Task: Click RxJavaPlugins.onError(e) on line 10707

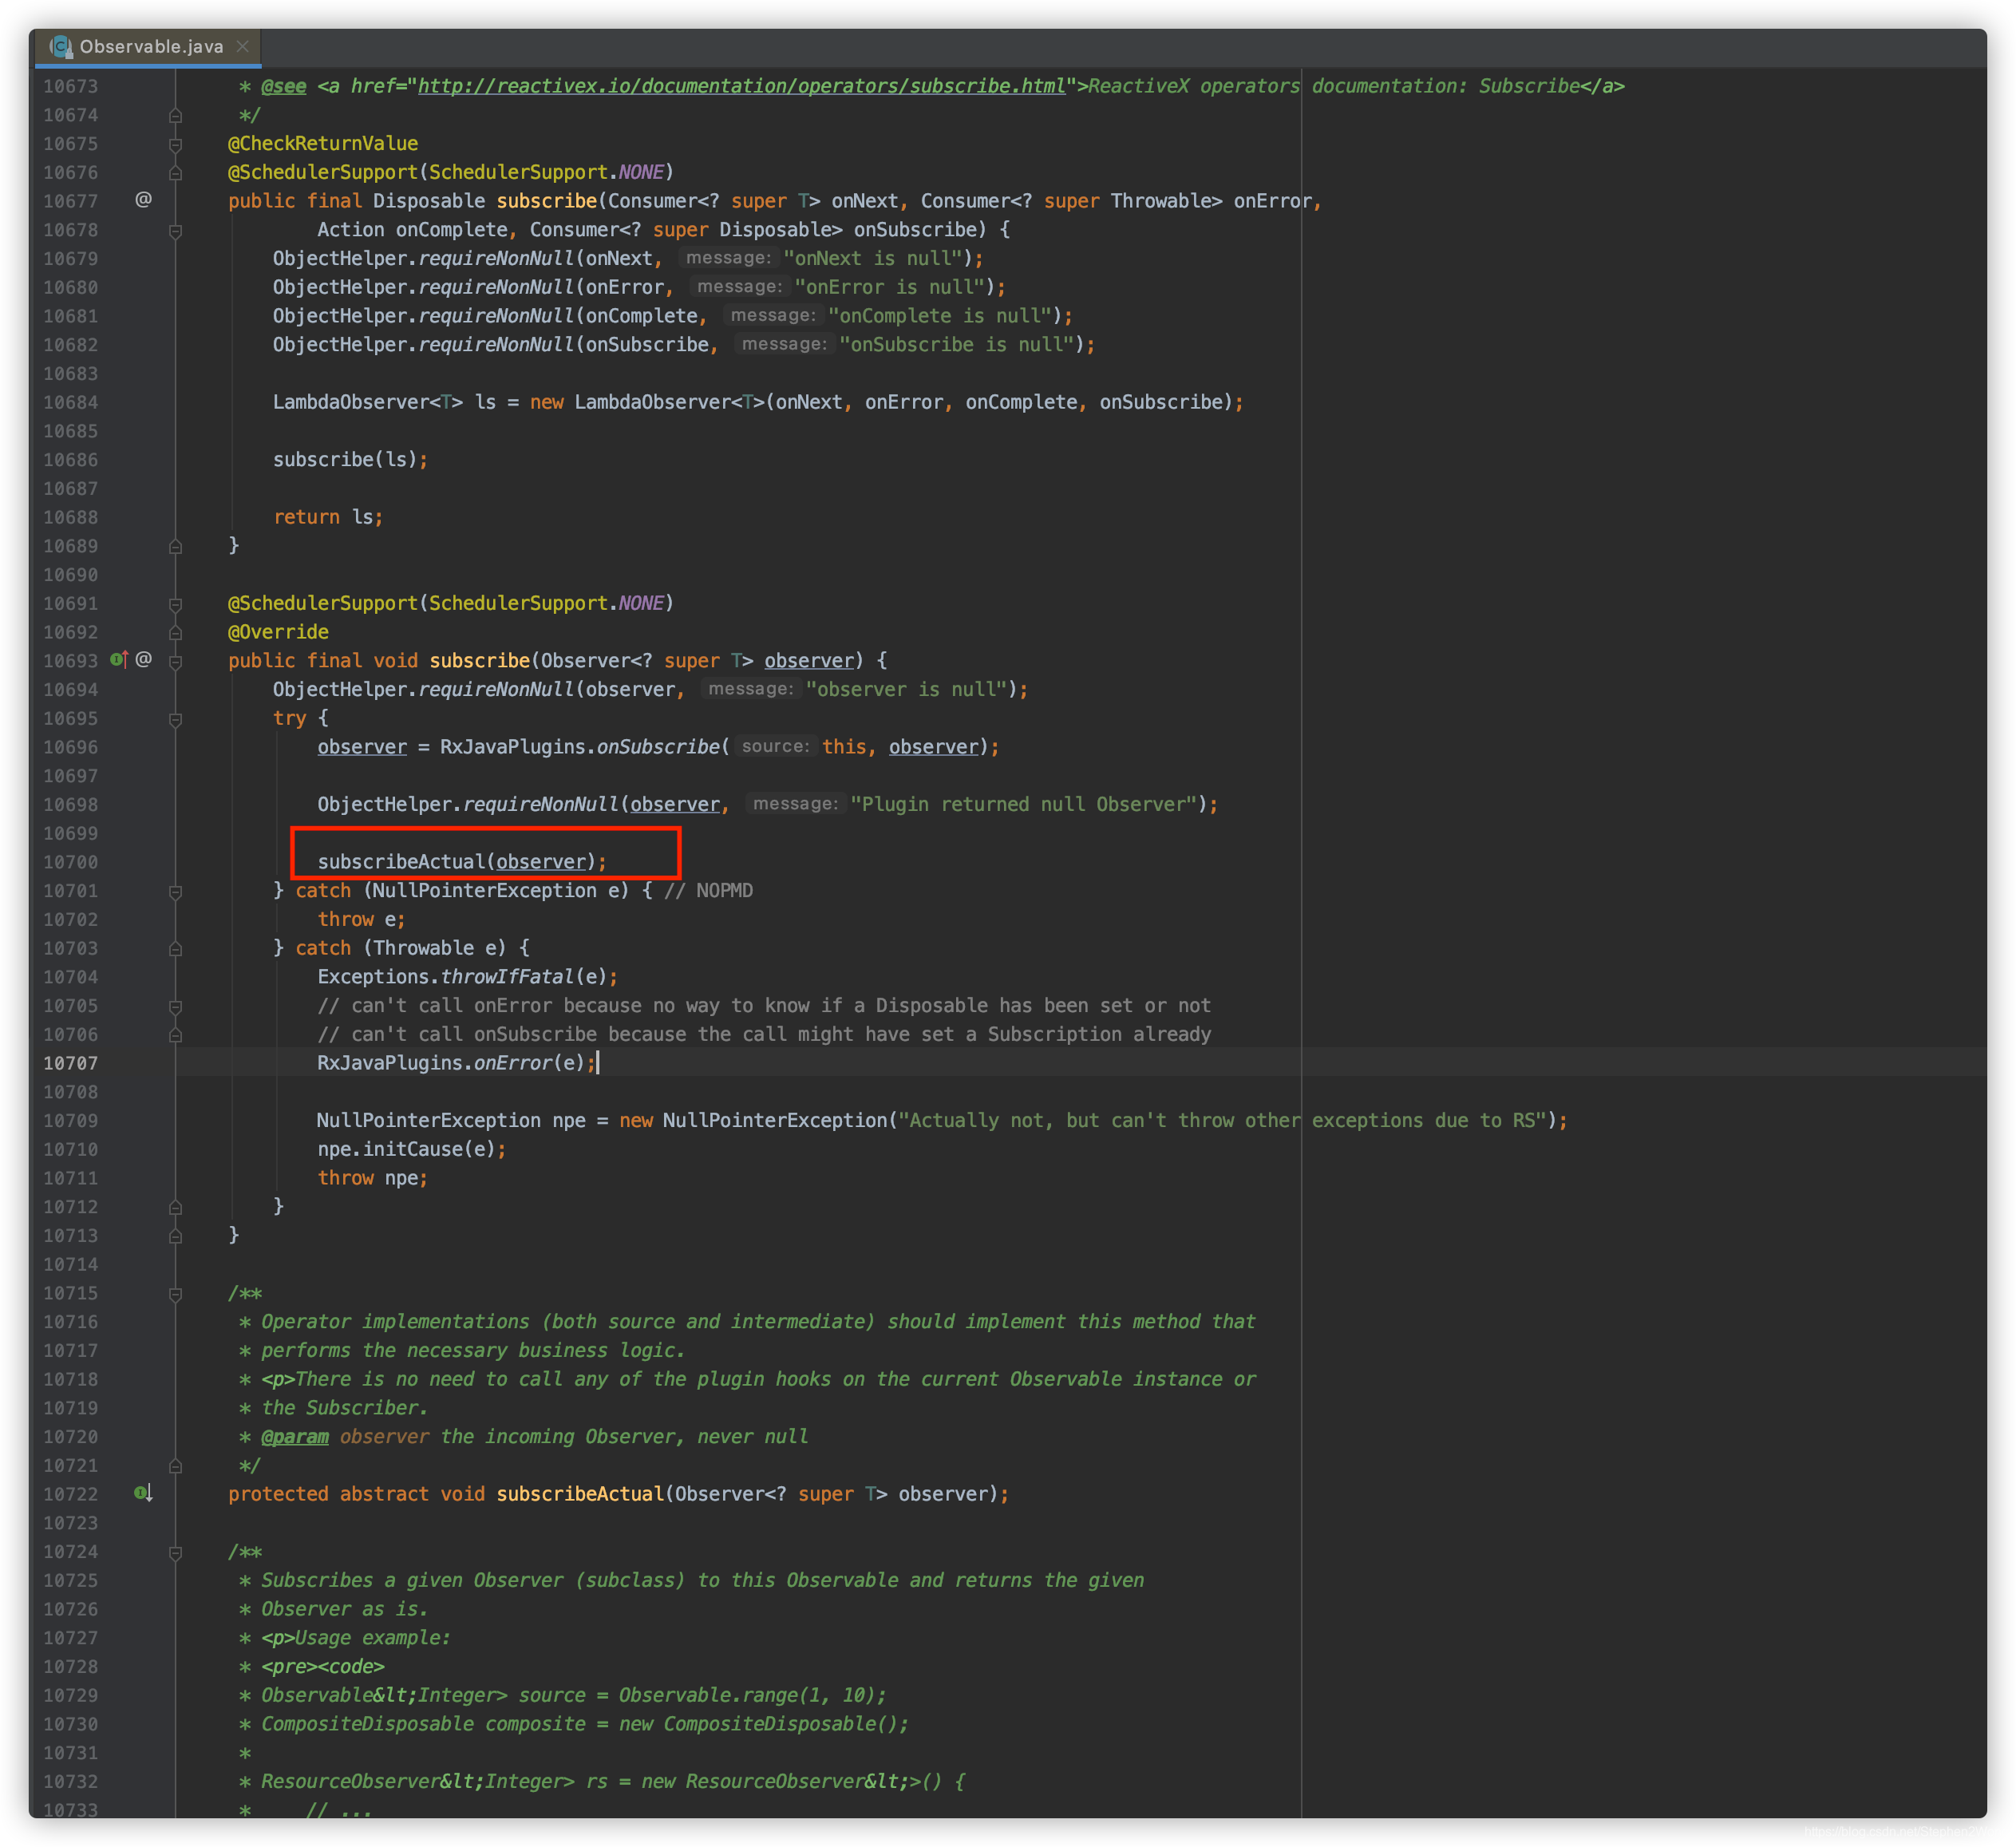Action: 456,1062
